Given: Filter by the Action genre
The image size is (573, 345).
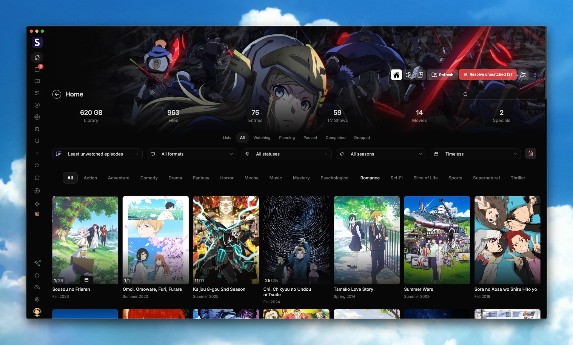Looking at the screenshot, I should coord(90,178).
